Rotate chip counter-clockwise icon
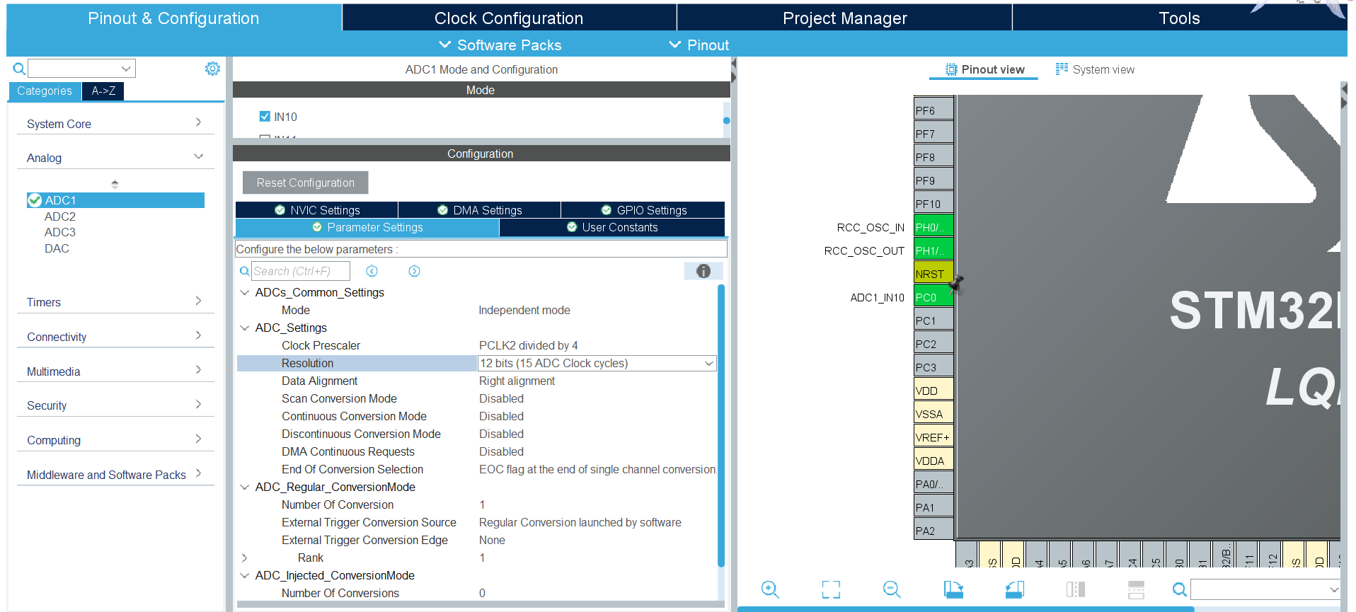This screenshot has height=612, width=1356. click(x=1015, y=589)
